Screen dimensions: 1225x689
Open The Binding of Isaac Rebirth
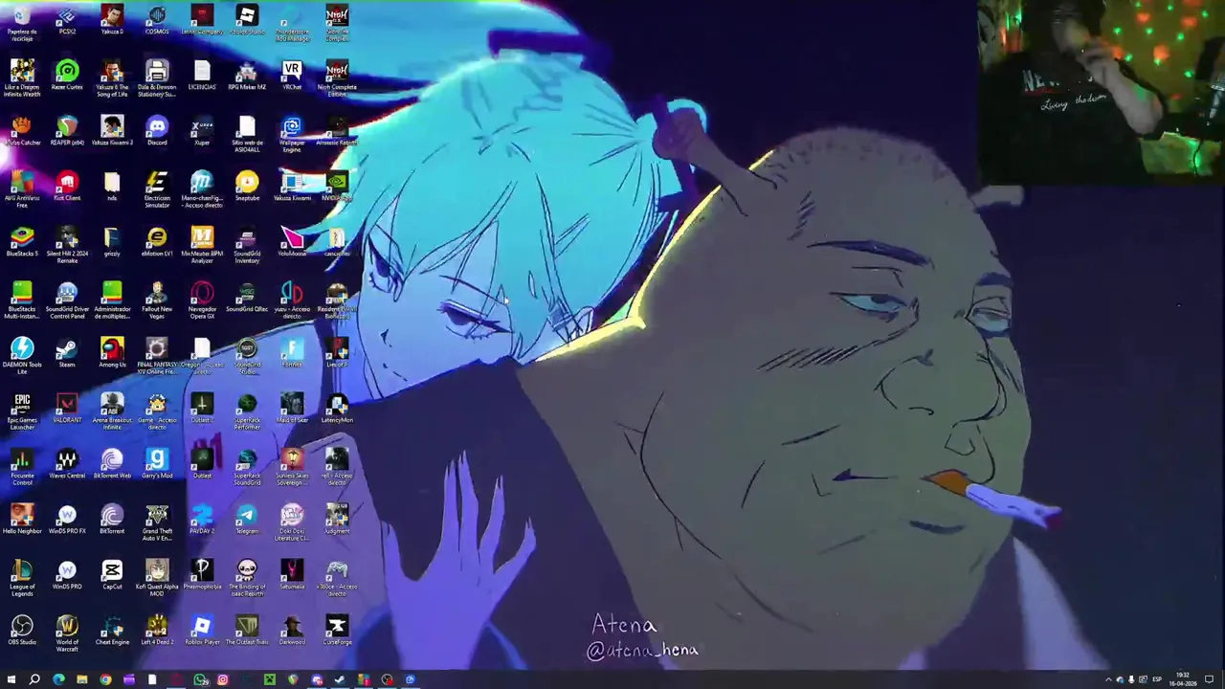click(247, 579)
